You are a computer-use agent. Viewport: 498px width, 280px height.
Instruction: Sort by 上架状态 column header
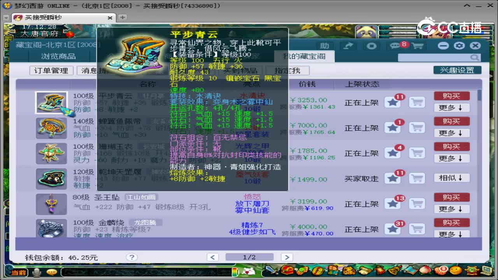(362, 84)
